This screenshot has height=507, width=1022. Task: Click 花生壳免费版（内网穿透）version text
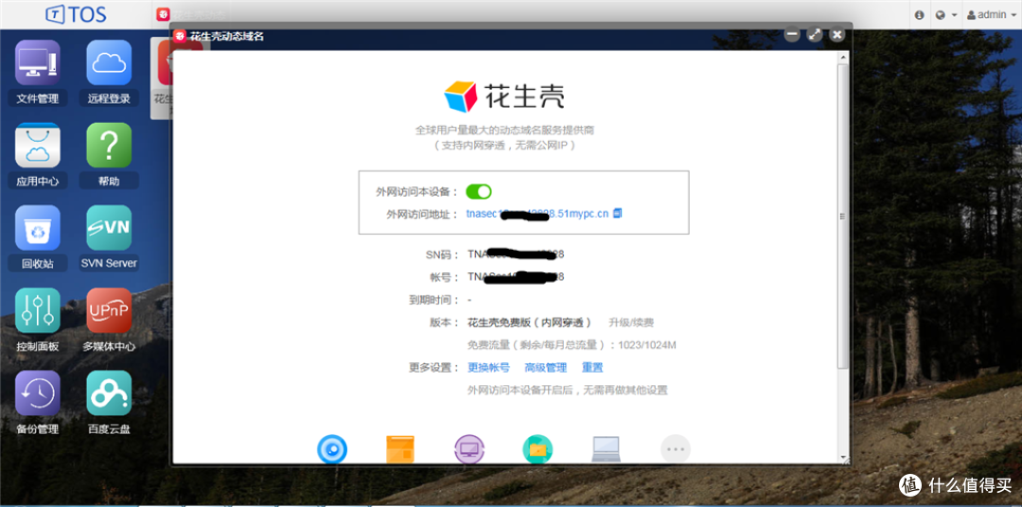click(x=530, y=322)
